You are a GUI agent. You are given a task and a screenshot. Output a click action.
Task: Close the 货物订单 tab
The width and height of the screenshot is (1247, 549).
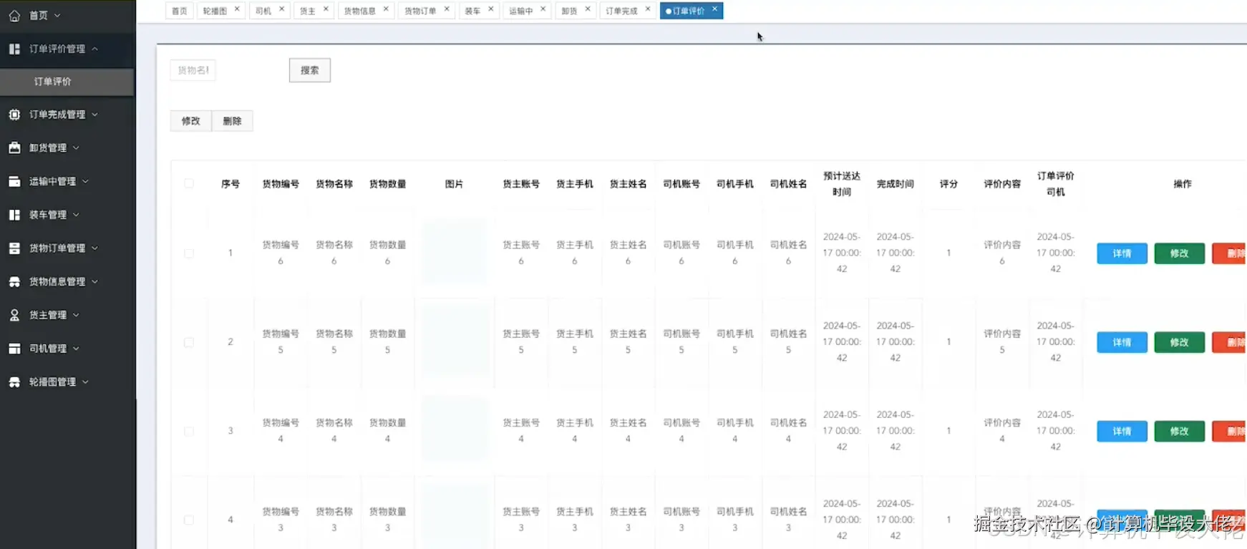447,9
